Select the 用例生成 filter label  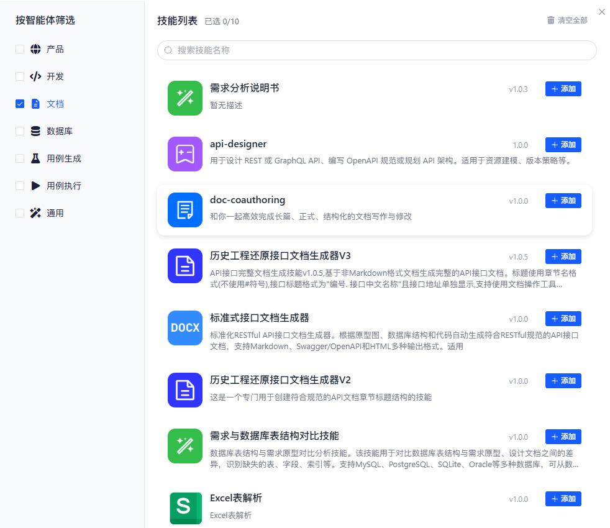tap(64, 158)
